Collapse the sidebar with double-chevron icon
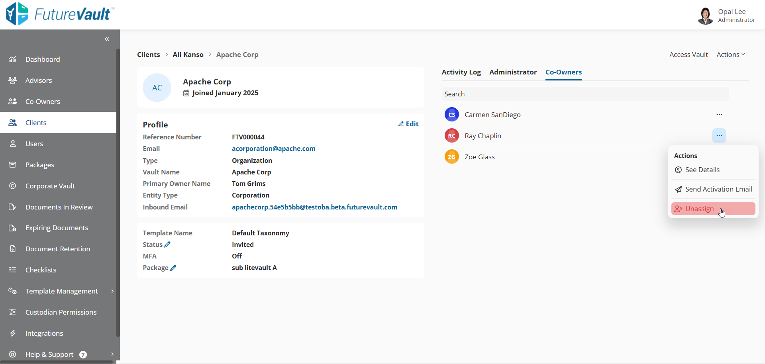 [x=107, y=39]
